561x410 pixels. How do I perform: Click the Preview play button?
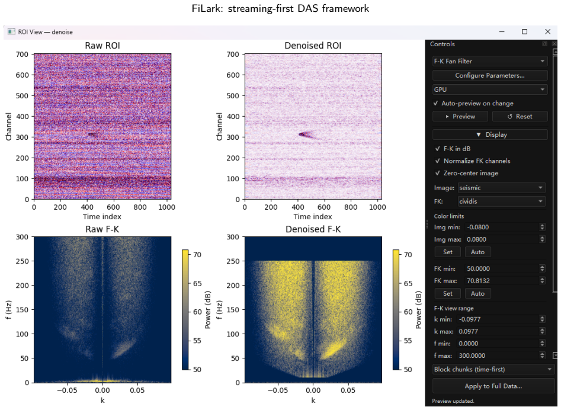(460, 116)
